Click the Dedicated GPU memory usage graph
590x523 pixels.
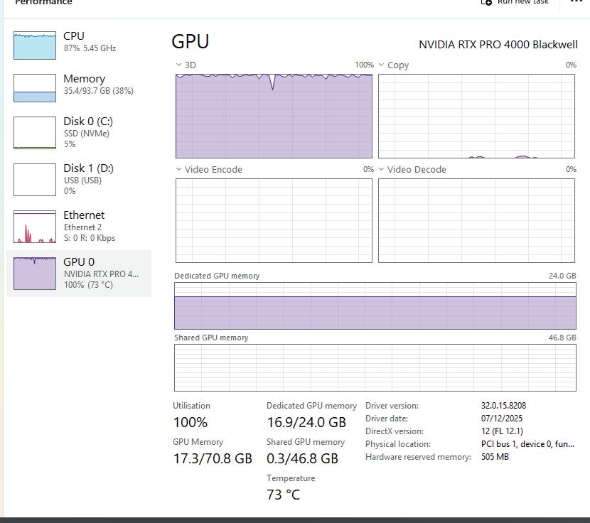point(375,306)
